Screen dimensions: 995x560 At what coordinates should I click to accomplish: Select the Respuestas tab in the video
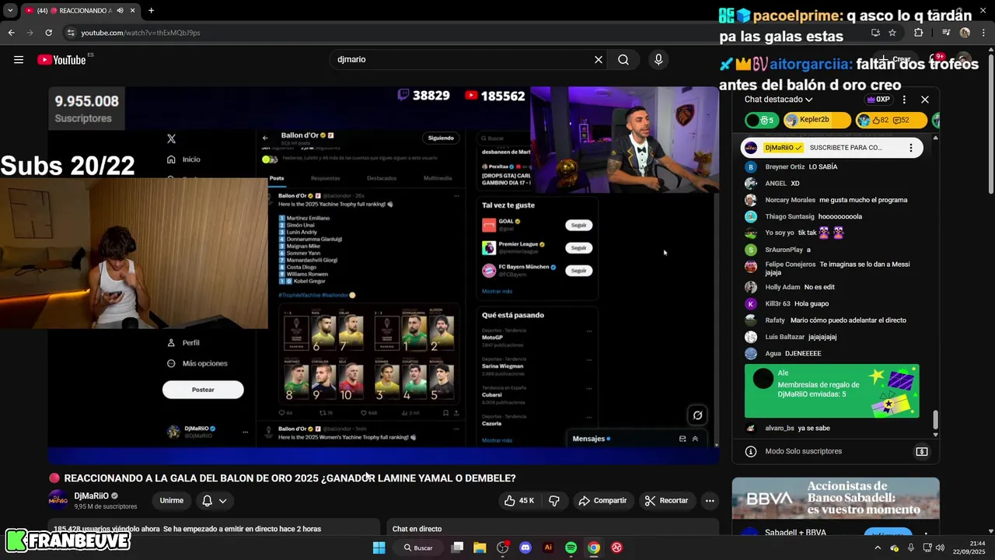(x=326, y=178)
